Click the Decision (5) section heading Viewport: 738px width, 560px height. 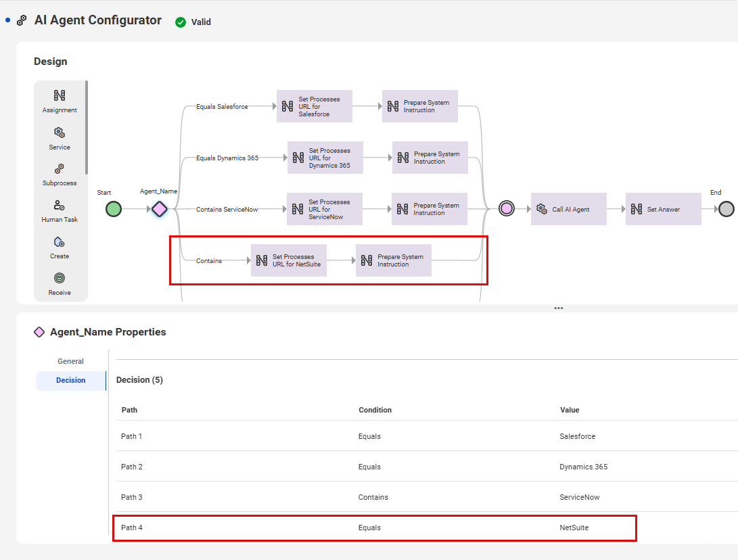(139, 380)
